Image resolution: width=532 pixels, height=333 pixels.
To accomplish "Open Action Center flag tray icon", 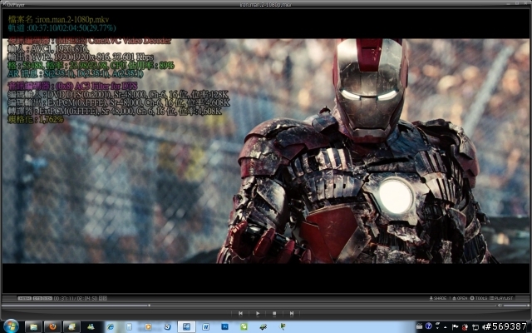I will [455, 327].
